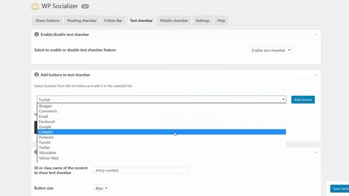Click the ID or class name label

[61, 170]
